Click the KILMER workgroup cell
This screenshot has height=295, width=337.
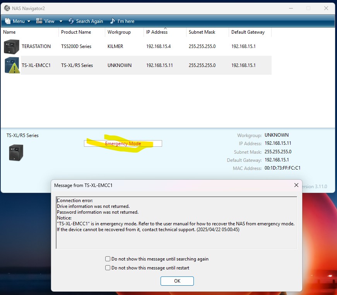[x=115, y=46]
